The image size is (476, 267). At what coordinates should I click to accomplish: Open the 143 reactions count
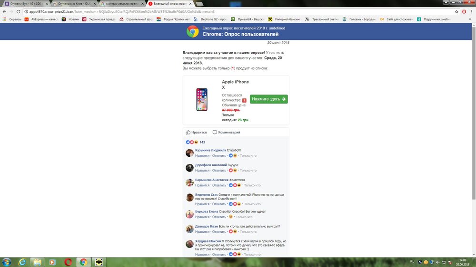pos(202,142)
